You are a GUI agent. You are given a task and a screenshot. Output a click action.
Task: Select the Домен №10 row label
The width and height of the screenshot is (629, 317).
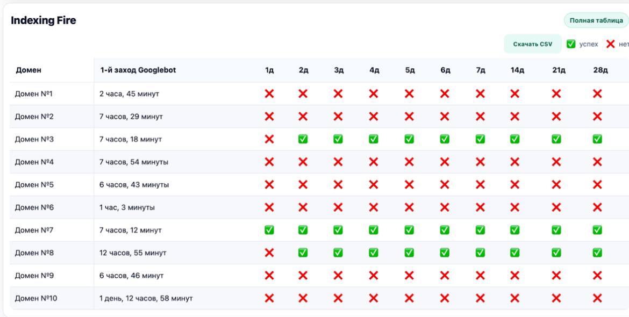point(36,298)
